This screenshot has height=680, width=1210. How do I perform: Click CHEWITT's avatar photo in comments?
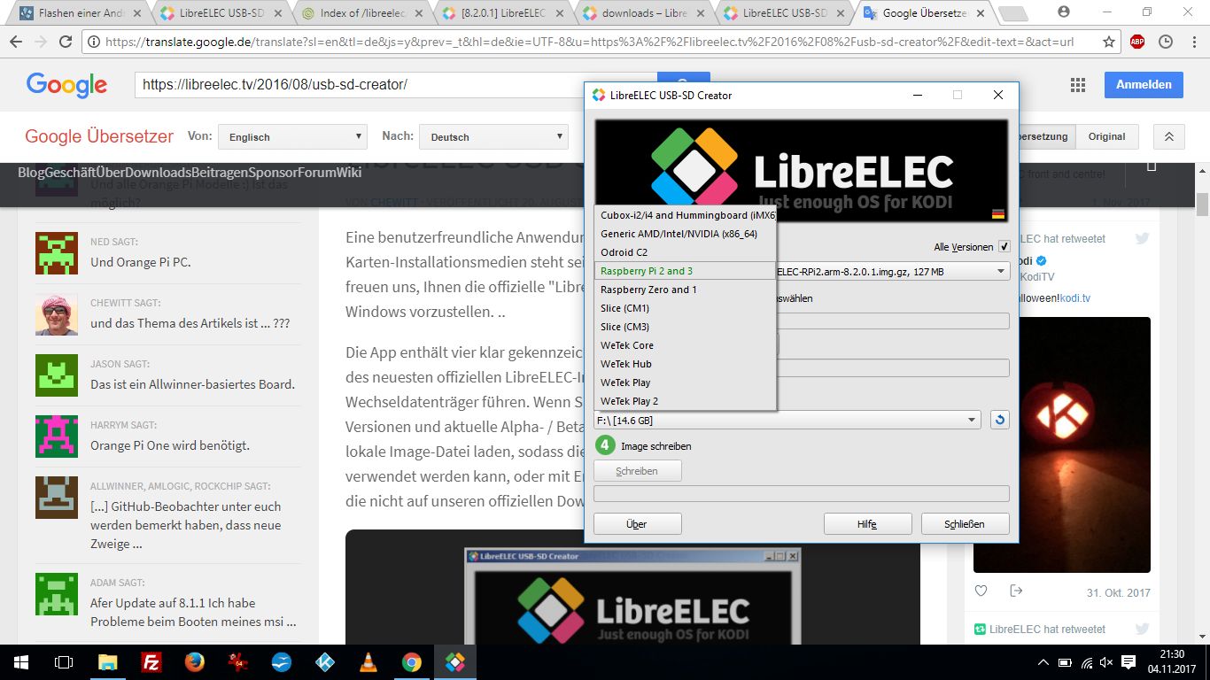pyautogui.click(x=56, y=314)
